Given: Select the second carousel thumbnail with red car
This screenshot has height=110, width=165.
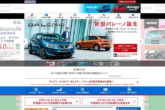Looking at the screenshot, I should [61, 64].
